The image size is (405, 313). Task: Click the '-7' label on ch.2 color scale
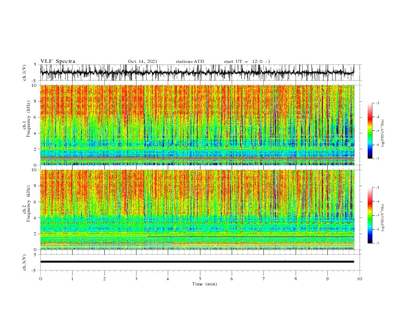[377, 243]
